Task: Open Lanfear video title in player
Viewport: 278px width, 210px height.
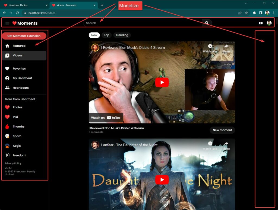Action: pos(129,145)
